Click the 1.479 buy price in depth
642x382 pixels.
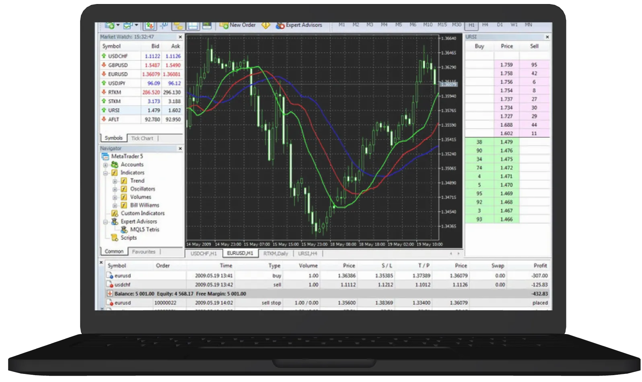pos(506,142)
